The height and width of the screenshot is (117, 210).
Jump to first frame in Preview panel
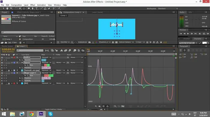coord(181,34)
